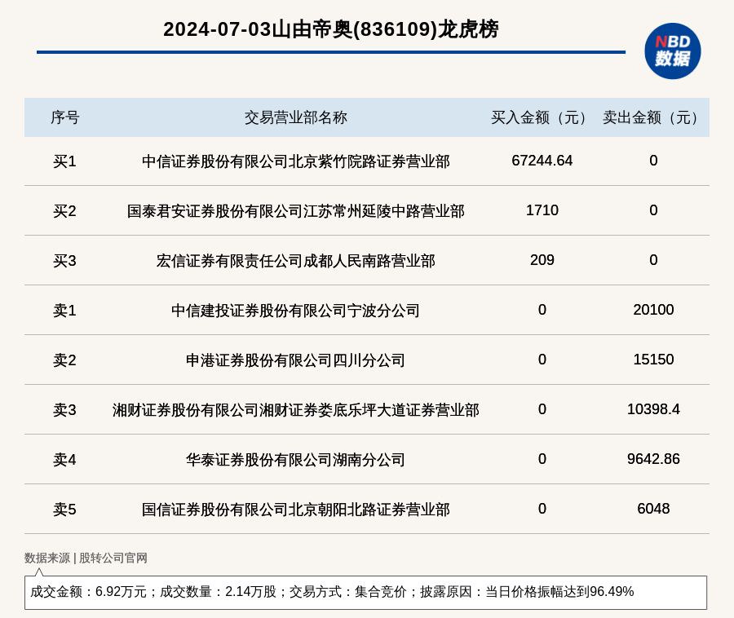Screen dimensions: 734x618
Task: Click buy amount 209
Action: point(542,259)
